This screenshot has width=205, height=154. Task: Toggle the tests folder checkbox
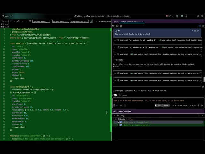pyautogui.click(x=116, y=119)
